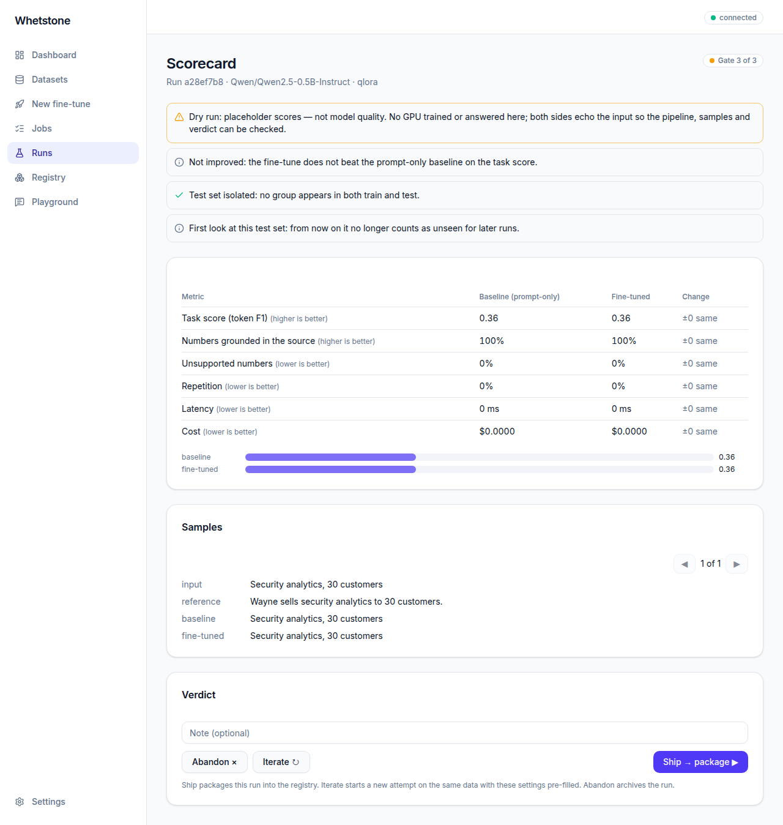Click the Run a28ef7b8 subtitle text
Image resolution: width=783 pixels, height=825 pixels.
pos(272,82)
